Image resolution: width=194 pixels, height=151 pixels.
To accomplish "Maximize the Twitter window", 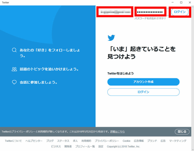I will point(181,2).
